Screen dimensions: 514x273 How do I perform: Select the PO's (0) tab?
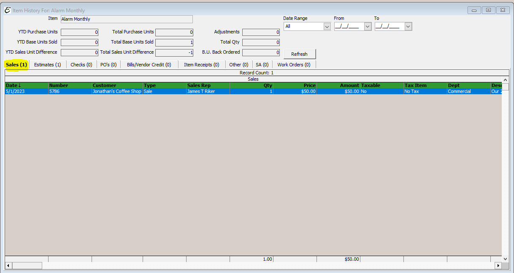point(108,65)
